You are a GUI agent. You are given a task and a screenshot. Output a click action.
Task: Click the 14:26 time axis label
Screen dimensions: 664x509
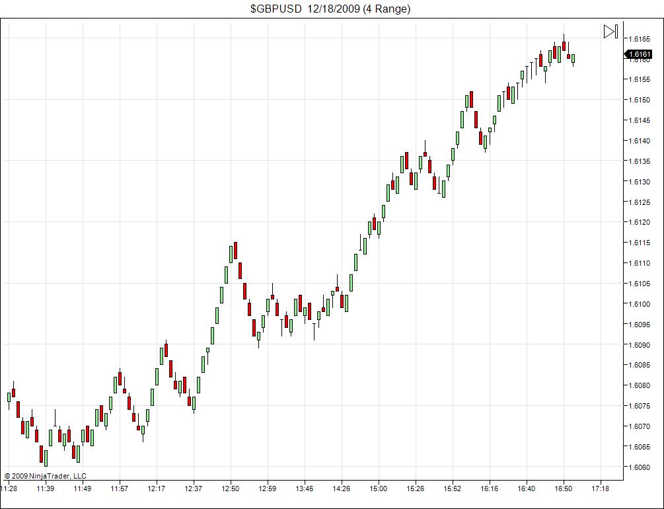click(342, 489)
